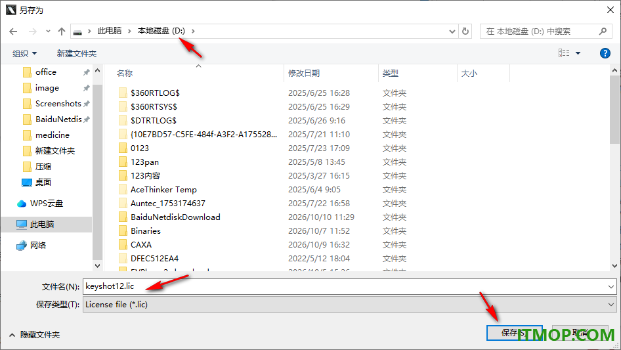Sort by 类型 column header
Viewport: 621px width, 350px height.
[390, 74]
